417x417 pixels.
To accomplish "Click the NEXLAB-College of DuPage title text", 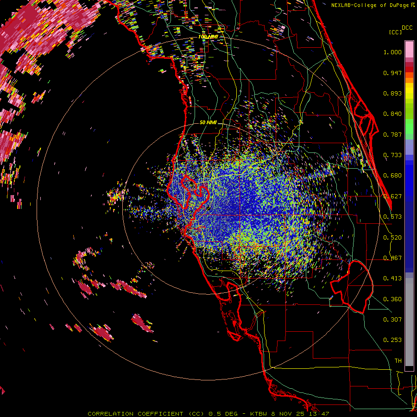I will 370,5.
